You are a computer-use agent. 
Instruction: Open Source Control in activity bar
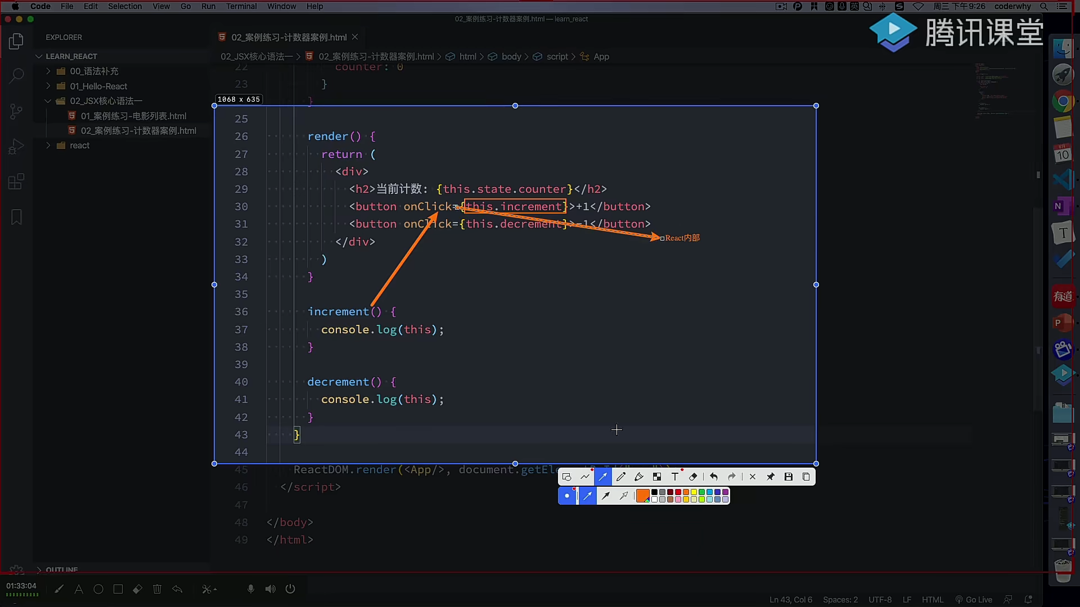[x=17, y=111]
